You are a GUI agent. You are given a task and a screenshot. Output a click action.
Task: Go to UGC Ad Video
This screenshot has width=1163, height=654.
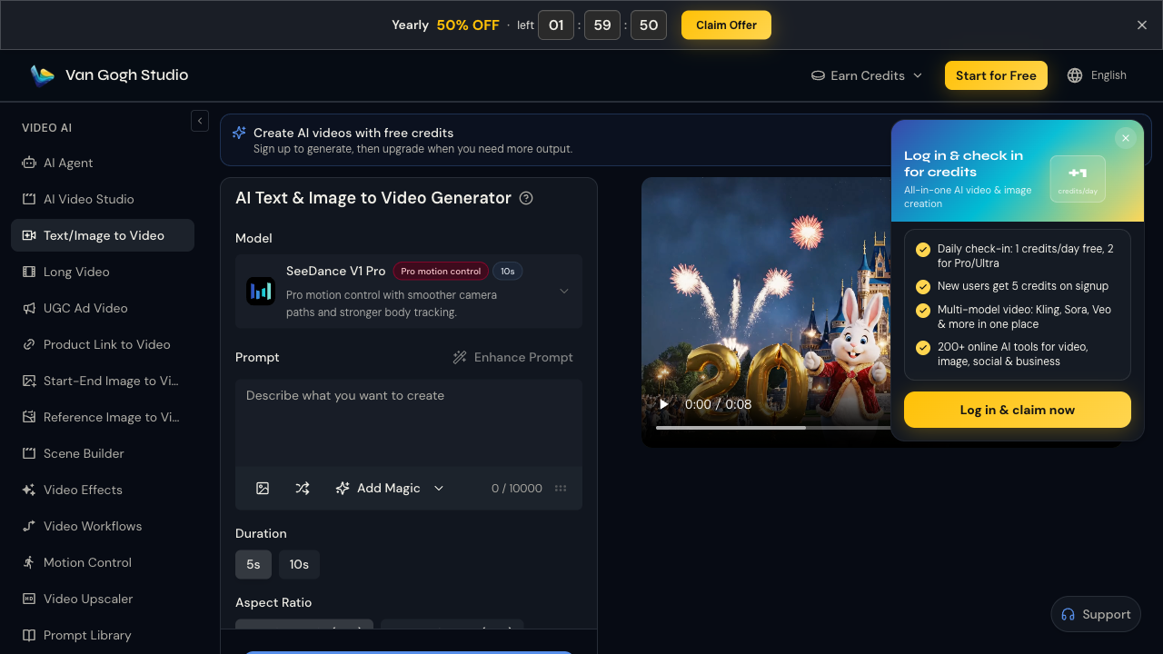coord(103,308)
